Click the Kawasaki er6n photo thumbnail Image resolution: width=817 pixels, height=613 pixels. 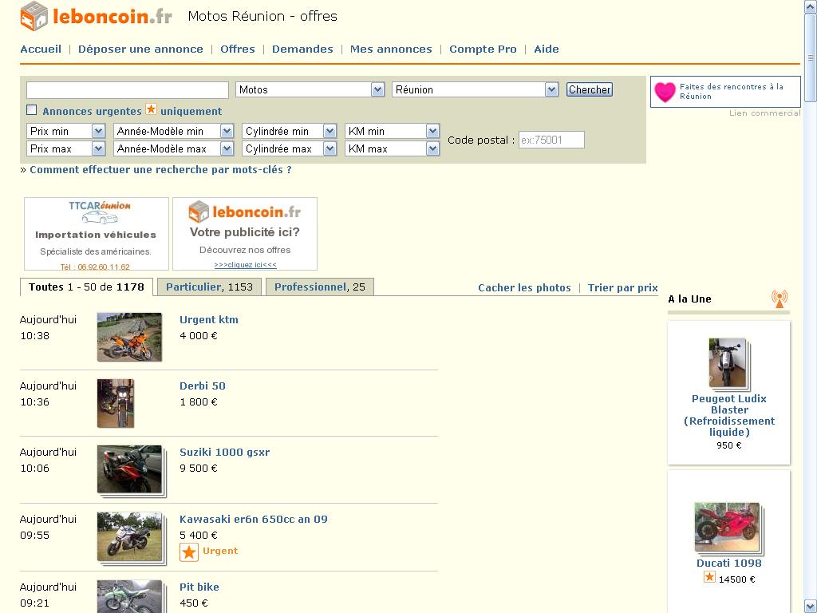(x=131, y=538)
